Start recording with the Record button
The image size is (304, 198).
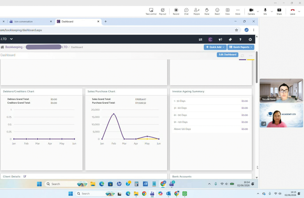click(x=176, y=12)
